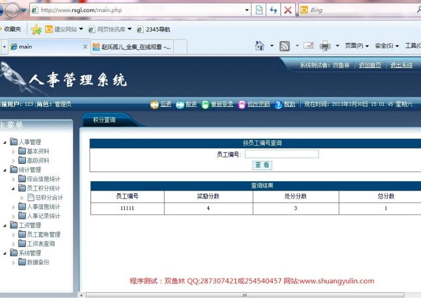Click the empty new tab button
421x298 pixels.
(181, 47)
